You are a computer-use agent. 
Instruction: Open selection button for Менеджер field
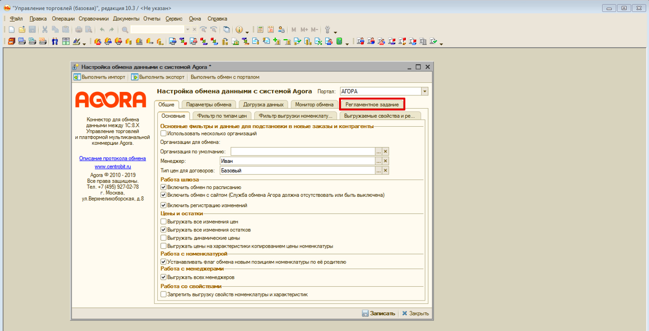click(379, 161)
